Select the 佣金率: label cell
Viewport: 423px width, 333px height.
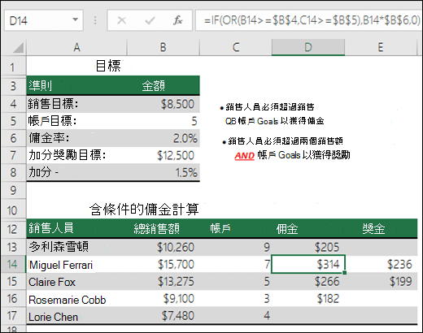(76, 138)
